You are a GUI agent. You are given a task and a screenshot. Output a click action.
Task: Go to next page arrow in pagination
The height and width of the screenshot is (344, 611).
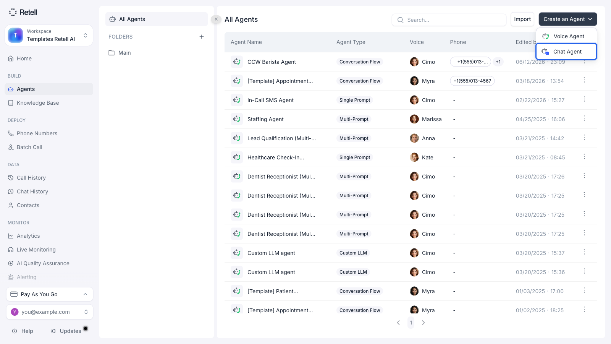423,323
